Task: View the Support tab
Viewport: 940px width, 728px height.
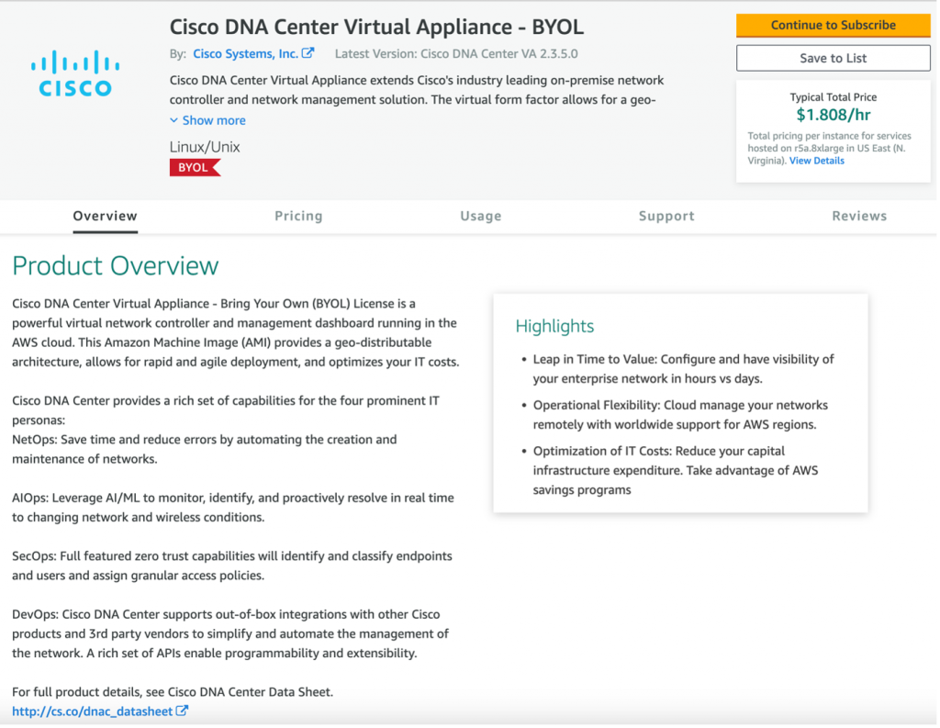Action: point(666,216)
